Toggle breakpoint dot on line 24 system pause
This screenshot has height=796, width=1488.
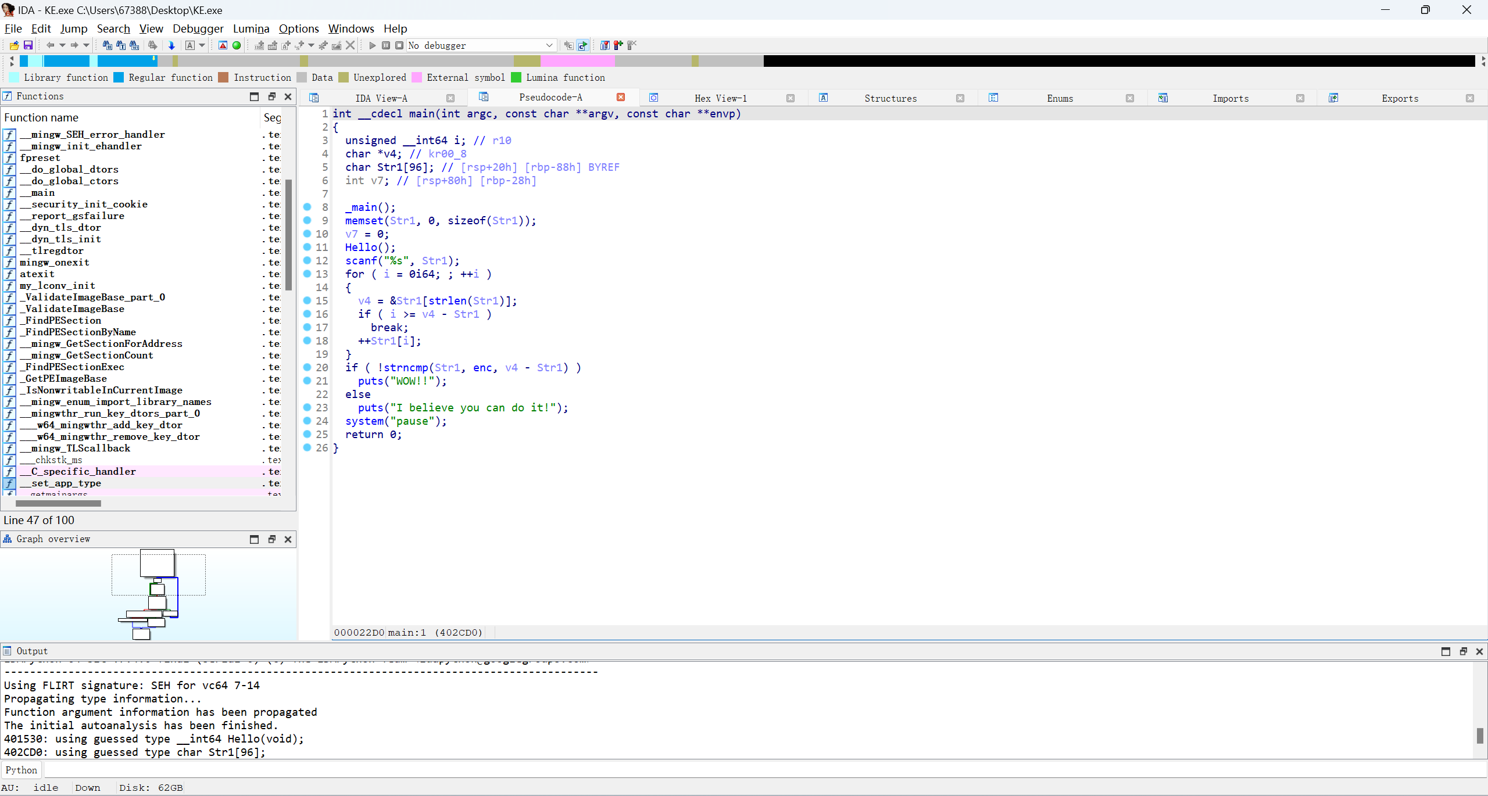pyautogui.click(x=307, y=421)
